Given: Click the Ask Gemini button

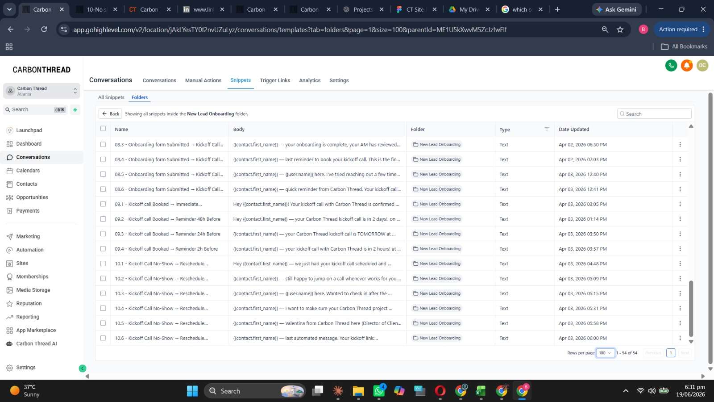Looking at the screenshot, I should point(617,9).
